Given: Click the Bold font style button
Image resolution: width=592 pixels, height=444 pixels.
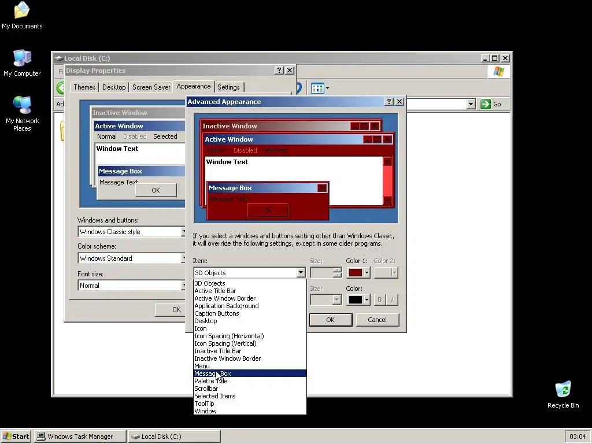Looking at the screenshot, I should 379,300.
